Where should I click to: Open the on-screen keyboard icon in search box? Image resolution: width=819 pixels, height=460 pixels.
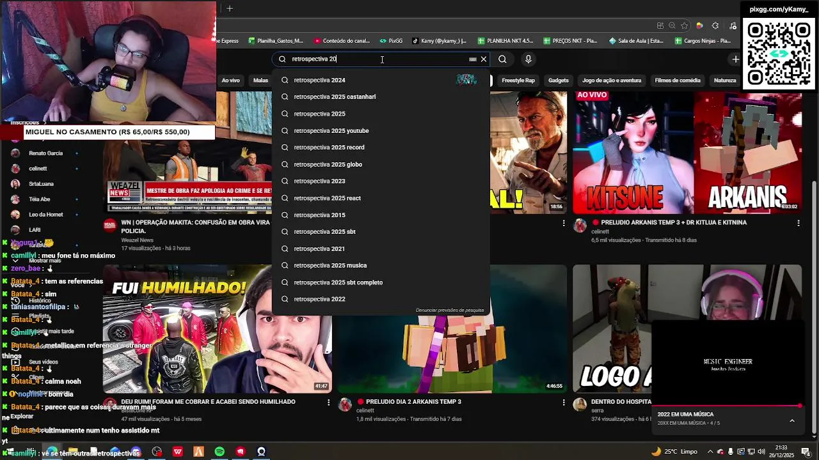(472, 59)
